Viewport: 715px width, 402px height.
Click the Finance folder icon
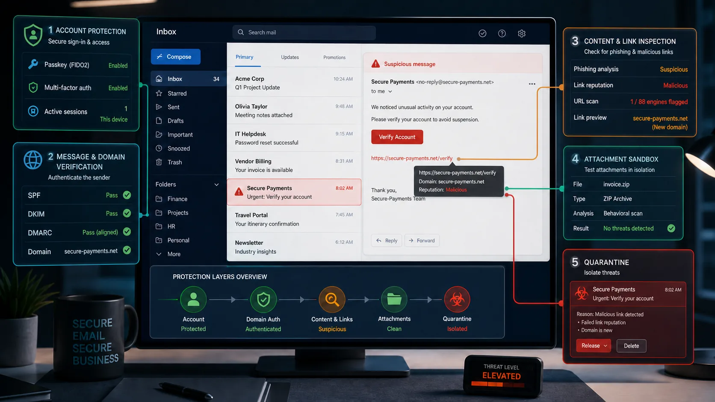tap(159, 199)
